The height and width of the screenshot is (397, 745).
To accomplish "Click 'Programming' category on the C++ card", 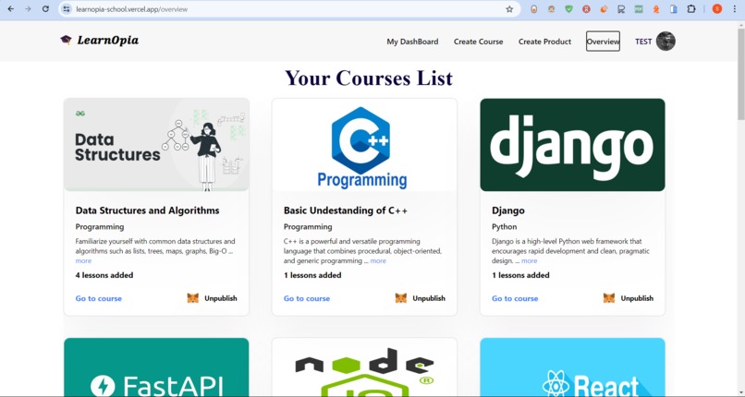I will (x=308, y=227).
